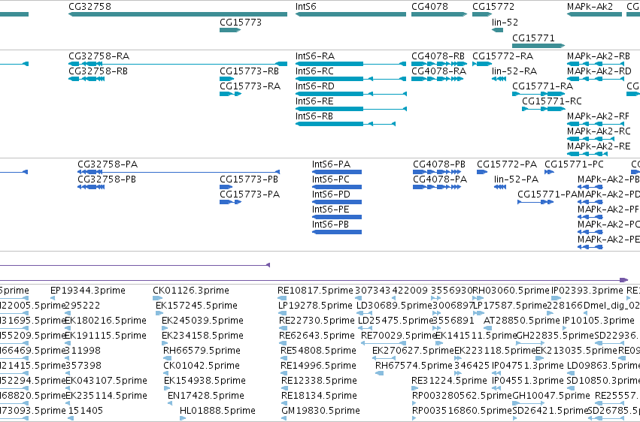The height and width of the screenshot is (422, 640).
Task: Click the CG15771-PA protein label
Action: click(x=547, y=194)
